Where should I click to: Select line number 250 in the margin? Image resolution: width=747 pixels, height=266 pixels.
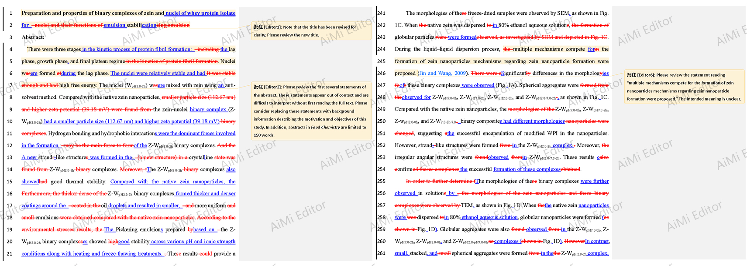click(x=382, y=121)
